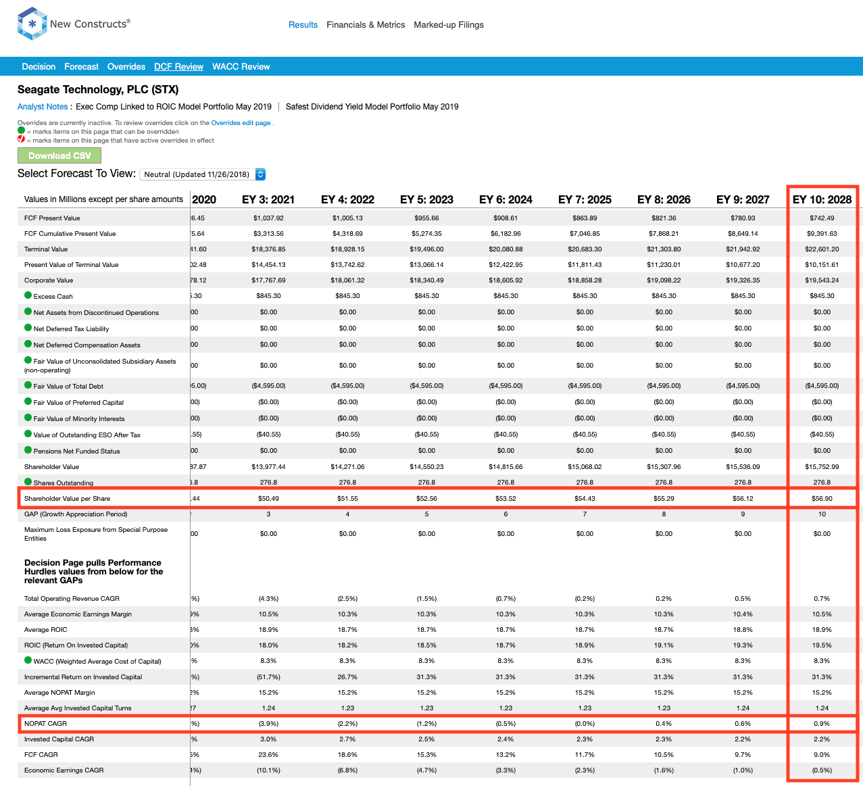Click green dot beside Net Deferred Tax Liability
The image size is (863, 786).
(x=28, y=328)
